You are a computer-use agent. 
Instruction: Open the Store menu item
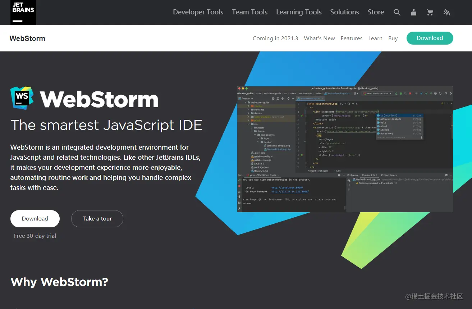pos(376,12)
